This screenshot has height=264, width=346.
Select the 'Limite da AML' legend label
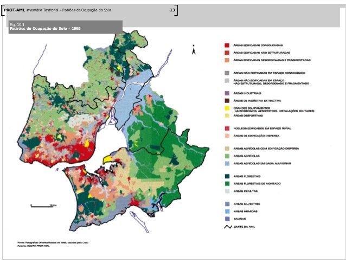(x=244, y=227)
